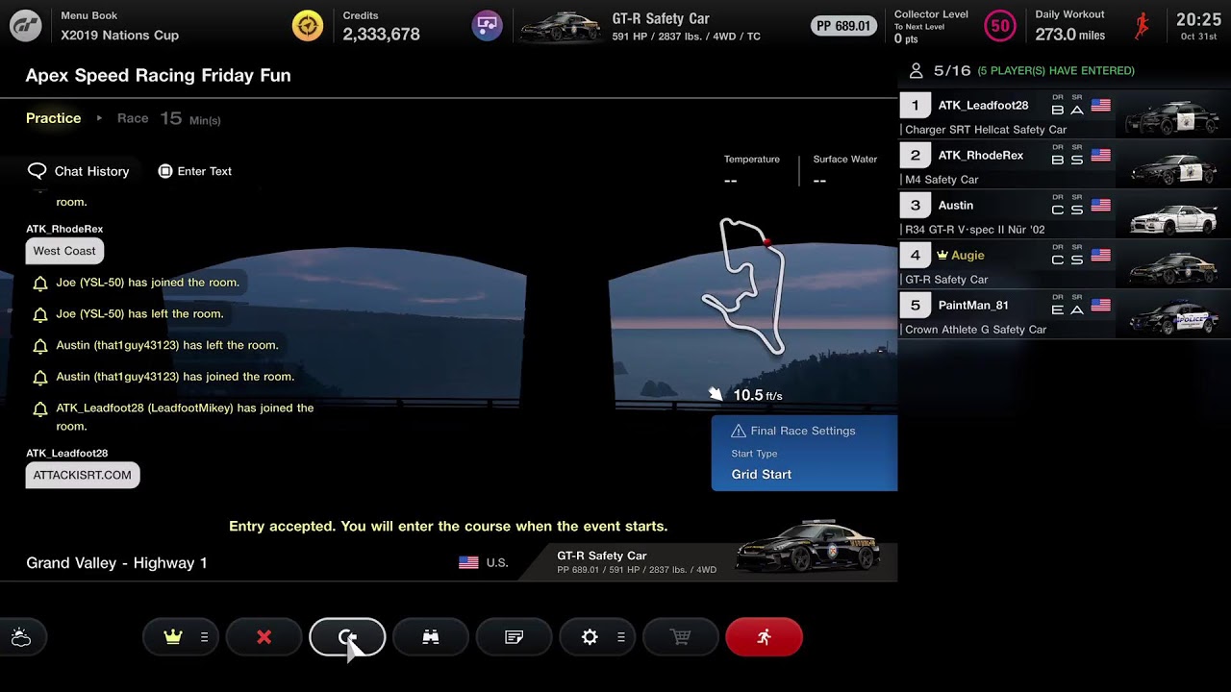Click the Crown Athlete G Safety Car thumbnail
The width and height of the screenshot is (1231, 692).
click(1173, 316)
